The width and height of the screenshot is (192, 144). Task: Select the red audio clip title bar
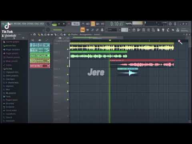pyautogui.click(x=142, y=60)
